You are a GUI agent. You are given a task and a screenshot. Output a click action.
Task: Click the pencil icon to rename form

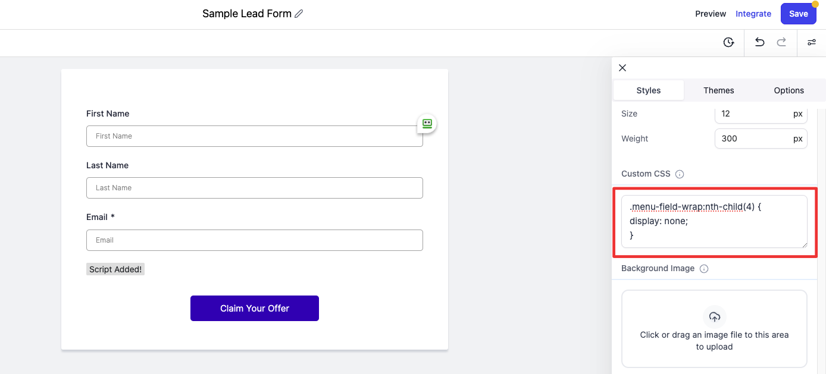[x=299, y=14]
